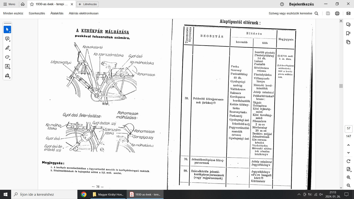This screenshot has height=199, width=354.
Task: Choose the arrow selection tool
Action: 7,30
